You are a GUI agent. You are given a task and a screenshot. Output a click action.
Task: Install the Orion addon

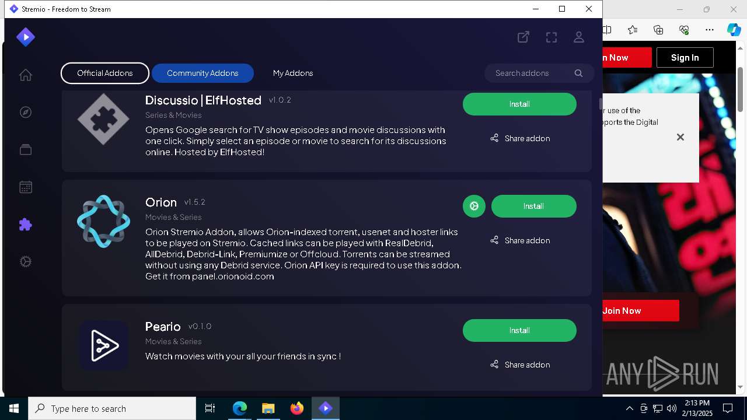(533, 206)
